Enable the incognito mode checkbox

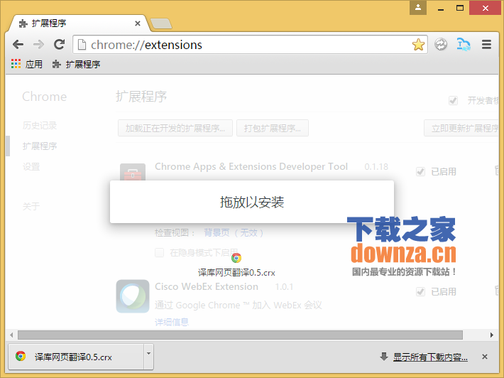(x=160, y=252)
